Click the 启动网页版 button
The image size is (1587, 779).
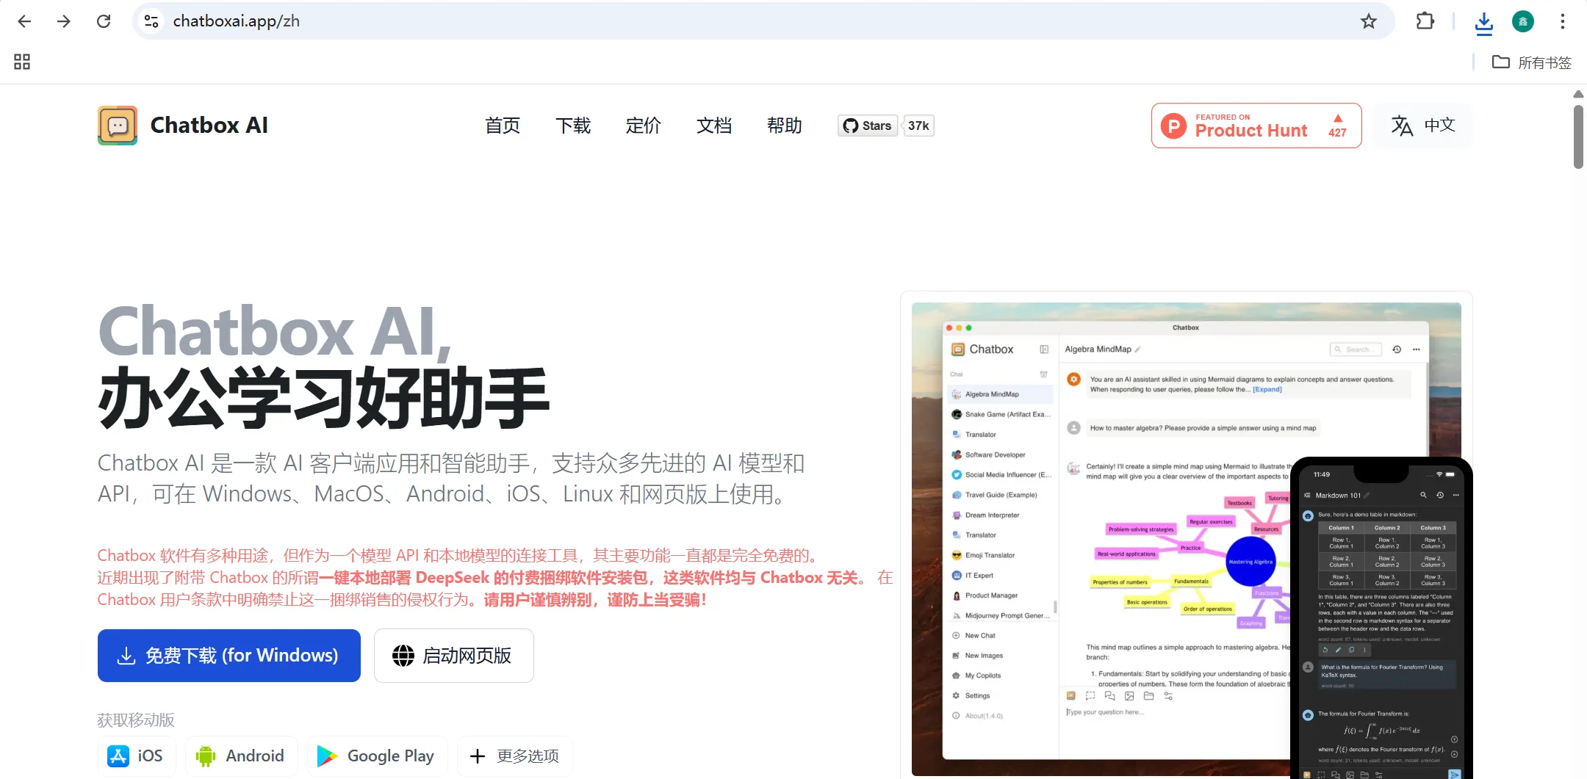454,656
